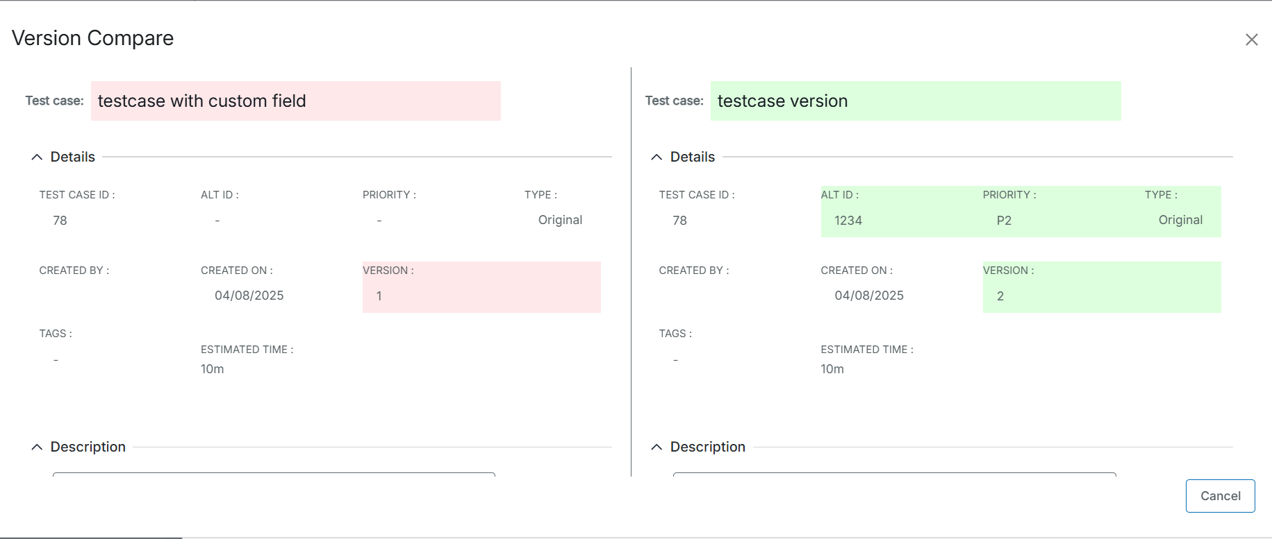Close the Version Compare dialog with X
Viewport: 1272px width, 539px height.
[x=1251, y=40]
